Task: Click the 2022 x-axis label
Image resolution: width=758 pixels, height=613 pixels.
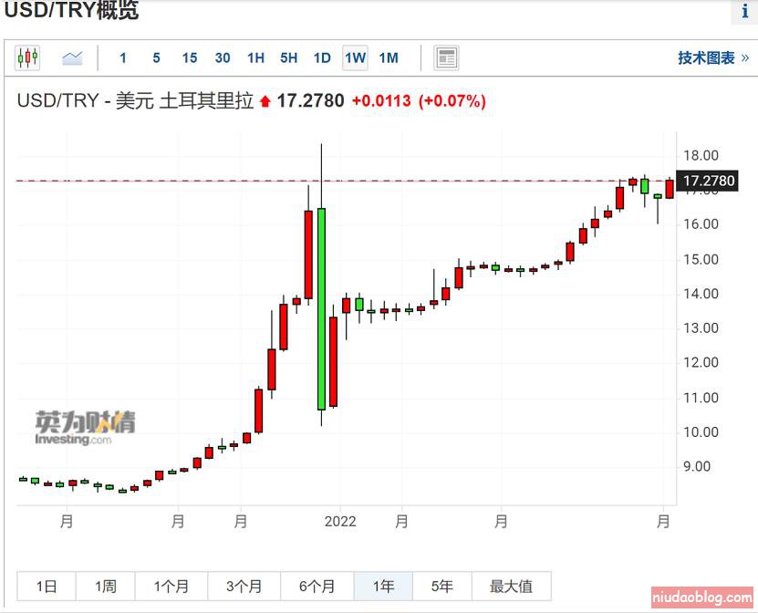Action: pyautogui.click(x=340, y=522)
